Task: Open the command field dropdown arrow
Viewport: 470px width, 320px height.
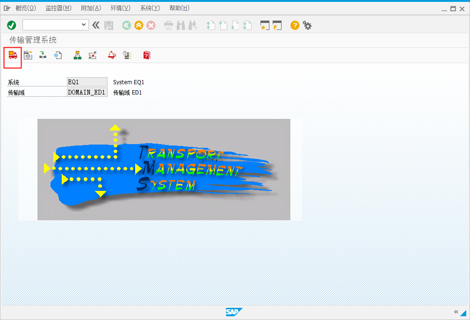Action: [84, 25]
